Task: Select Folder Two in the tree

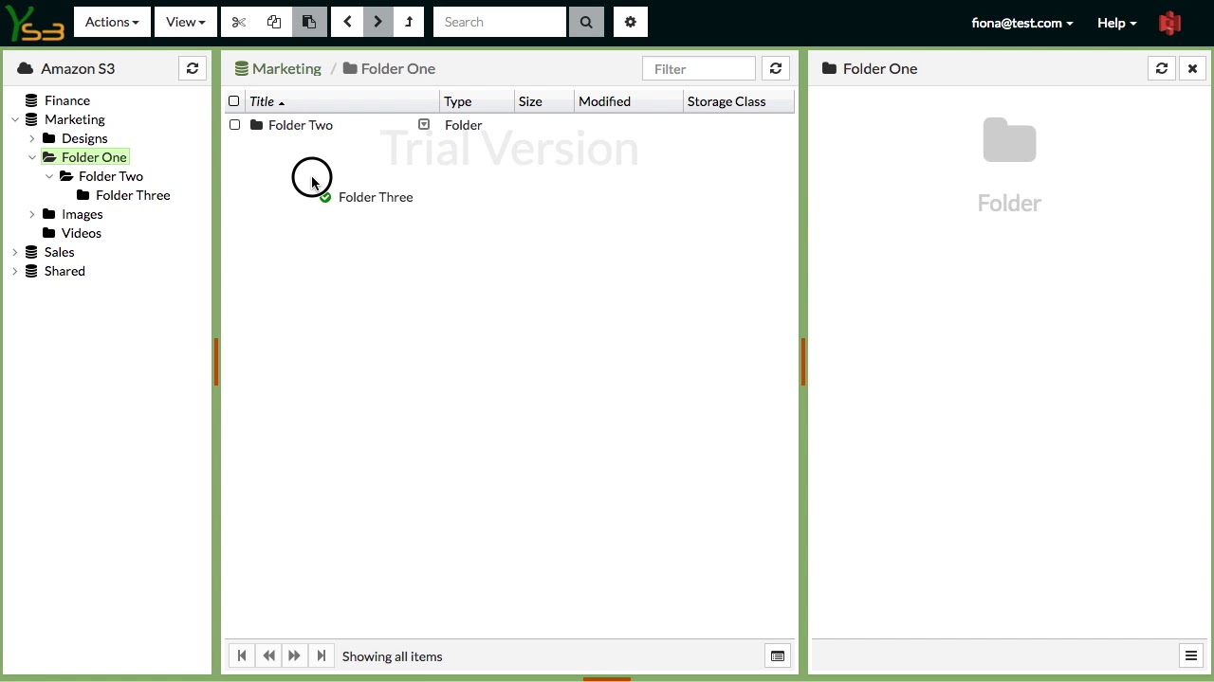Action: pyautogui.click(x=111, y=176)
